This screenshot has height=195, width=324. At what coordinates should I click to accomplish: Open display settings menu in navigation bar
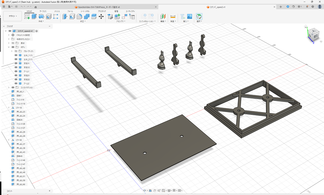click(169, 191)
